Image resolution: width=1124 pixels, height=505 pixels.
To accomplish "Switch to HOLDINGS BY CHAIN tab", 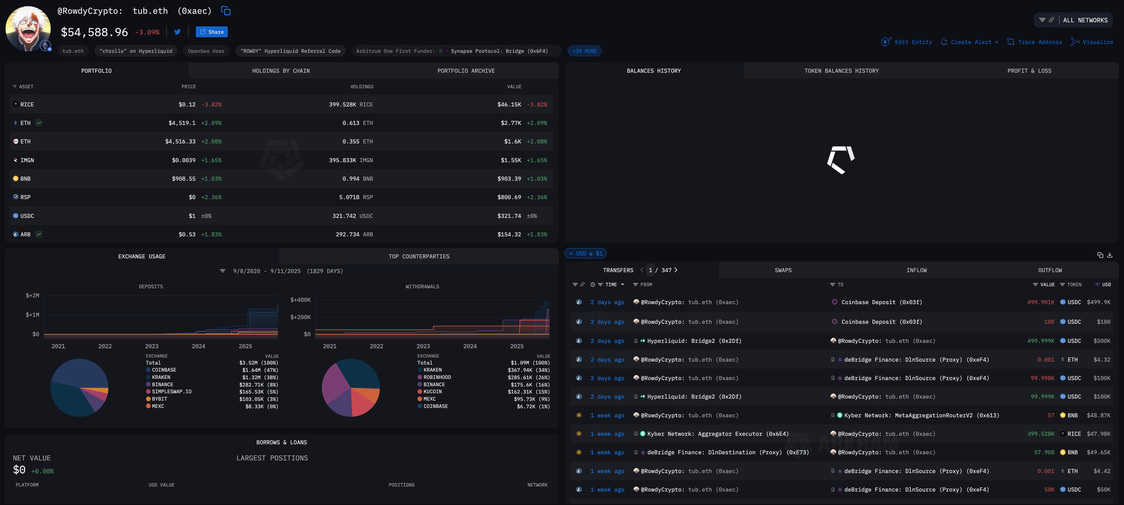I will pos(281,71).
